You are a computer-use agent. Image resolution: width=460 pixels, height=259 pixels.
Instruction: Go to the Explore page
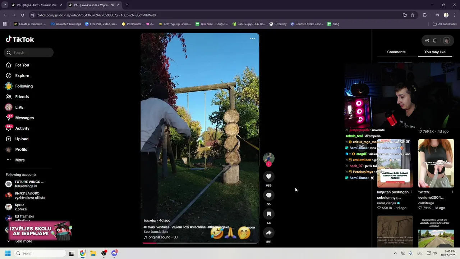(x=22, y=76)
